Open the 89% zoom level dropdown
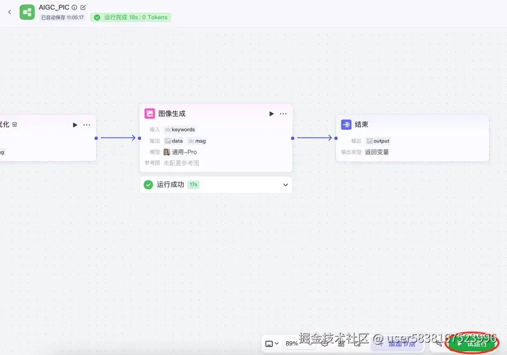The height and width of the screenshot is (355, 507). (292, 344)
